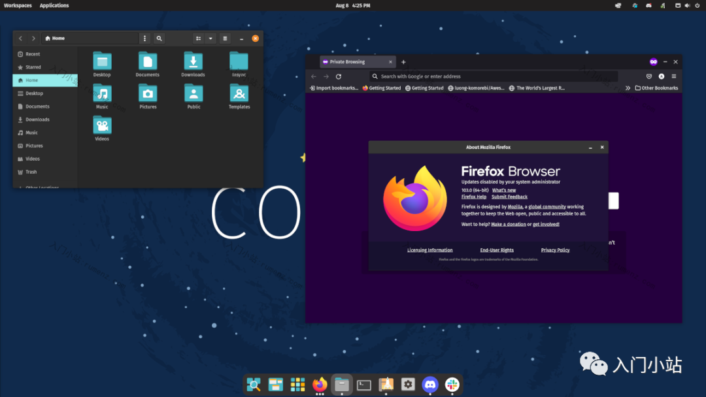Open Discord from the dock

click(x=430, y=385)
